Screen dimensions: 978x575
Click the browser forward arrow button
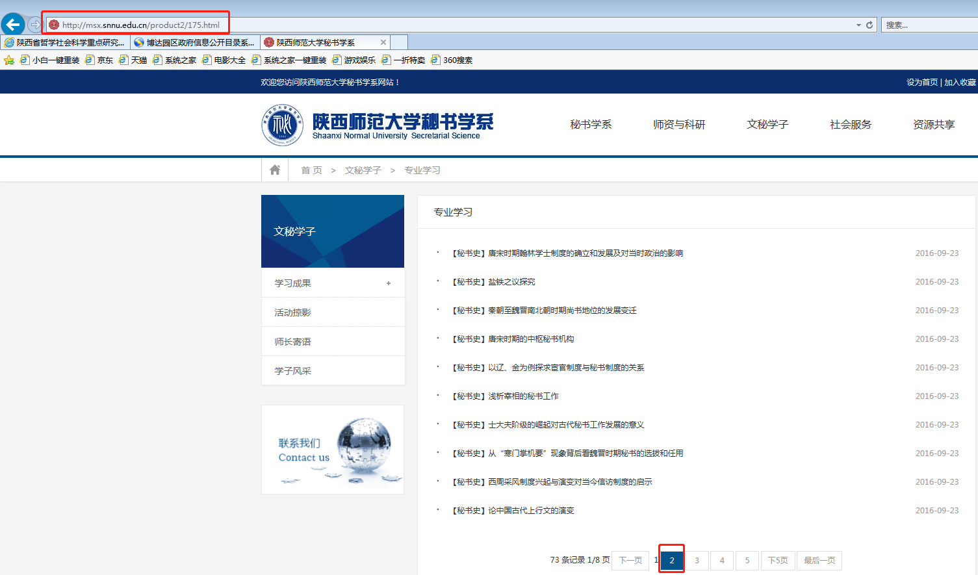35,25
